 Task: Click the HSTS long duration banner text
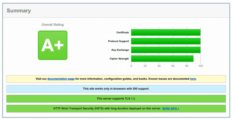tap(107, 108)
